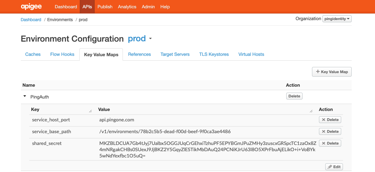The width and height of the screenshot is (375, 172).
Task: Open the Dashboard menu in top bar
Action: click(x=66, y=7)
